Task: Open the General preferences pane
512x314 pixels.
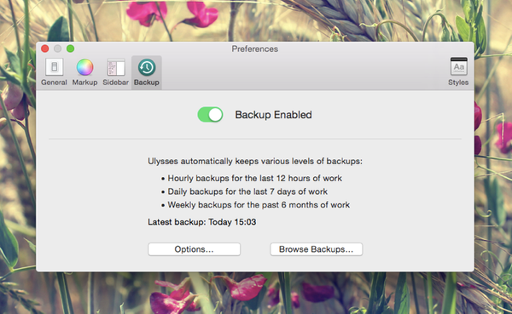Action: (54, 72)
